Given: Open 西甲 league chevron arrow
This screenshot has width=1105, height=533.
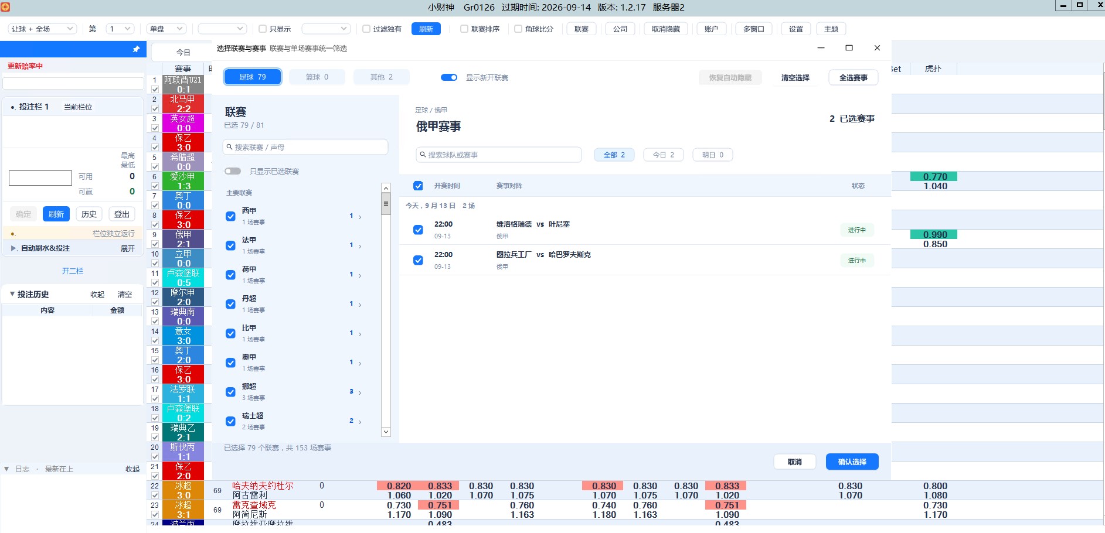Looking at the screenshot, I should [360, 217].
